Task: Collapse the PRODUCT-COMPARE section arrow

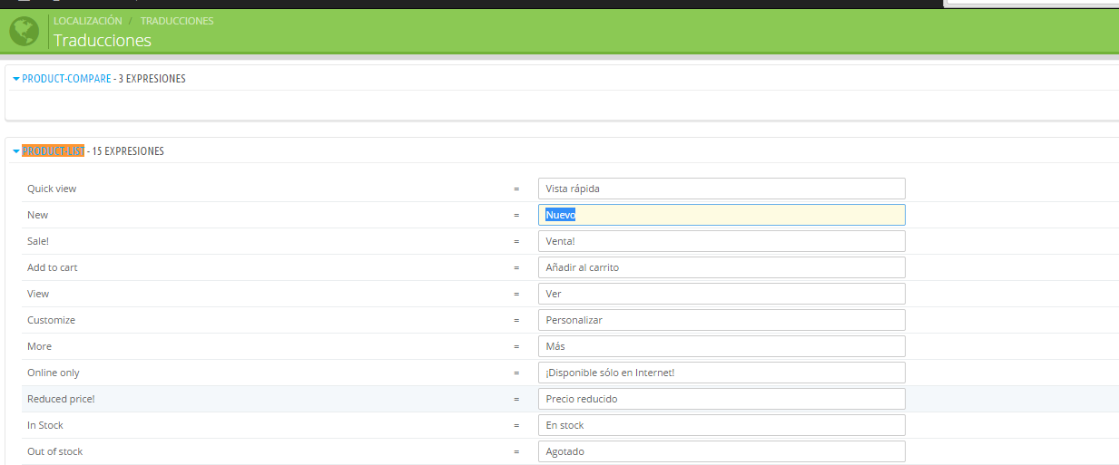Action: pyautogui.click(x=15, y=79)
